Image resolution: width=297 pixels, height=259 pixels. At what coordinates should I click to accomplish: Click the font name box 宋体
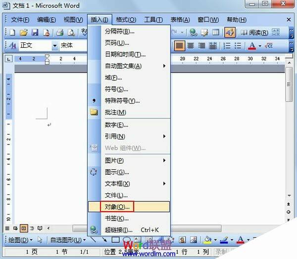click(x=73, y=45)
